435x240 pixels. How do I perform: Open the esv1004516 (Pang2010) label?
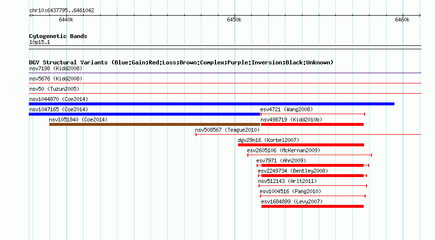click(x=290, y=191)
